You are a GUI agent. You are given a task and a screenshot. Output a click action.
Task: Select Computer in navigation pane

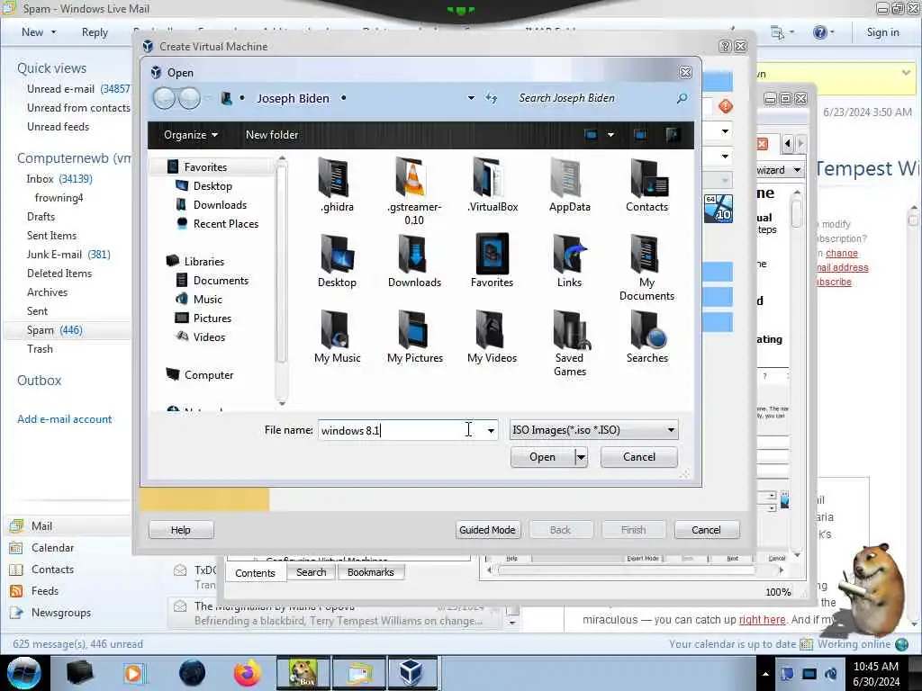click(209, 375)
